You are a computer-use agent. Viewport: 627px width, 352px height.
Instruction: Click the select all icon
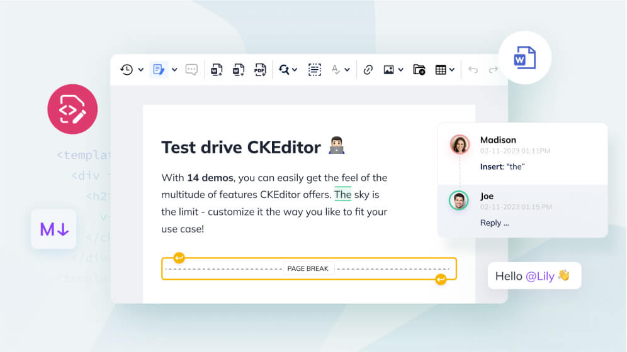click(x=315, y=70)
